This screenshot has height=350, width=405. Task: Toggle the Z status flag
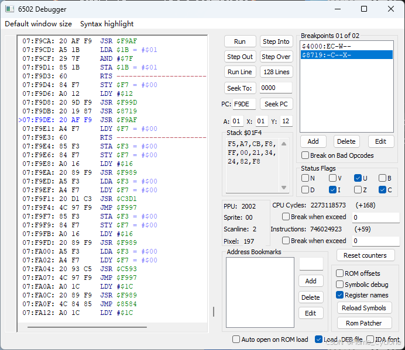tap(358, 190)
